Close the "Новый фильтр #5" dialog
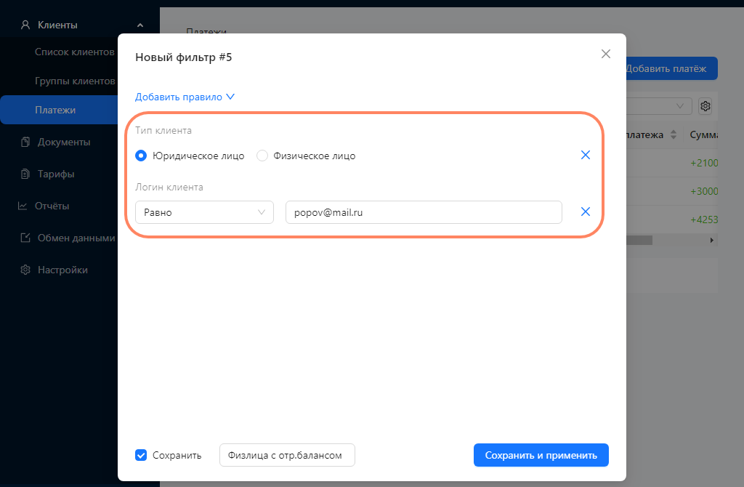Viewport: 744px width, 487px height. (x=605, y=54)
